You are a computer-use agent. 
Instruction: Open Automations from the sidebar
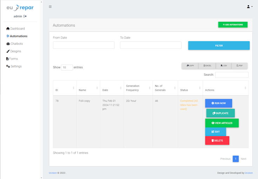click(17, 36)
